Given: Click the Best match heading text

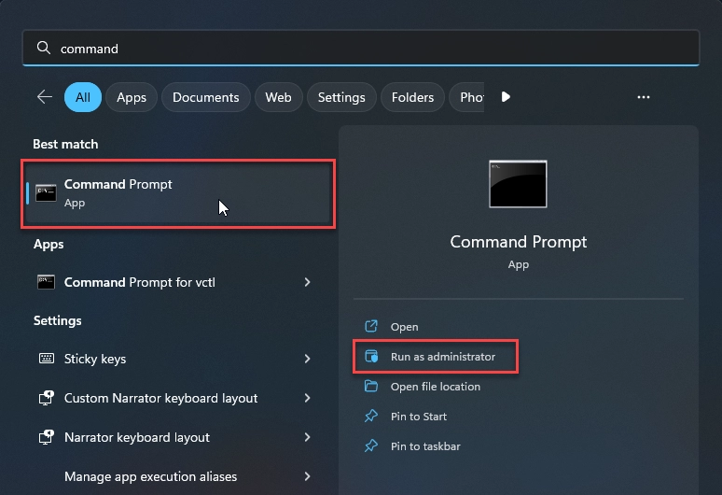Looking at the screenshot, I should pos(65,144).
